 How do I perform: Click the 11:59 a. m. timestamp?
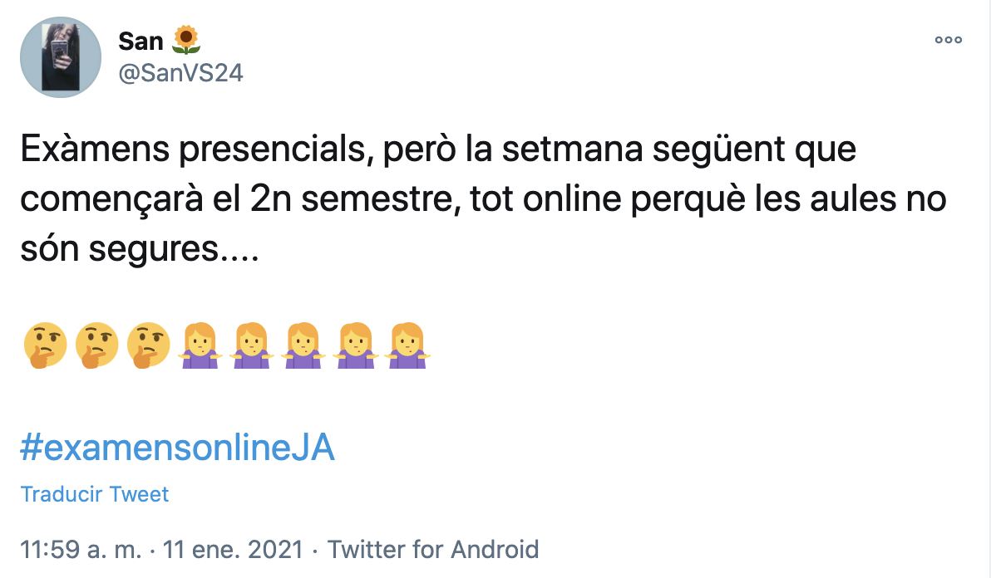80,549
